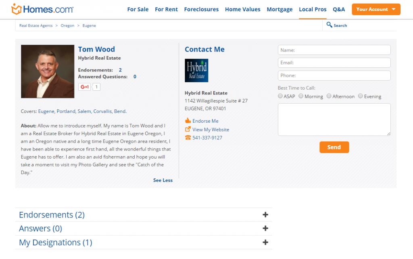Open the Mortgage menu item
Image resolution: width=413 pixels, height=259 pixels.
click(x=280, y=10)
